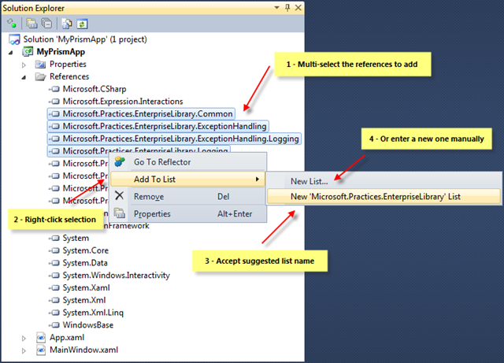Viewport: 504px width, 363px height.
Task: Expand the Properties folder node
Action: 24,65
